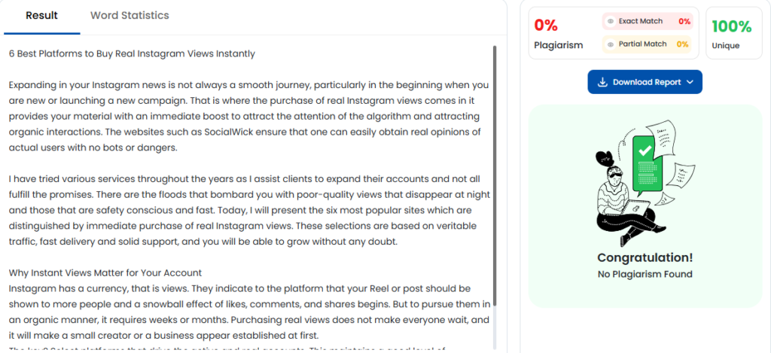
Task: Expand the Download Report dropdown chevron
Action: [x=690, y=82]
